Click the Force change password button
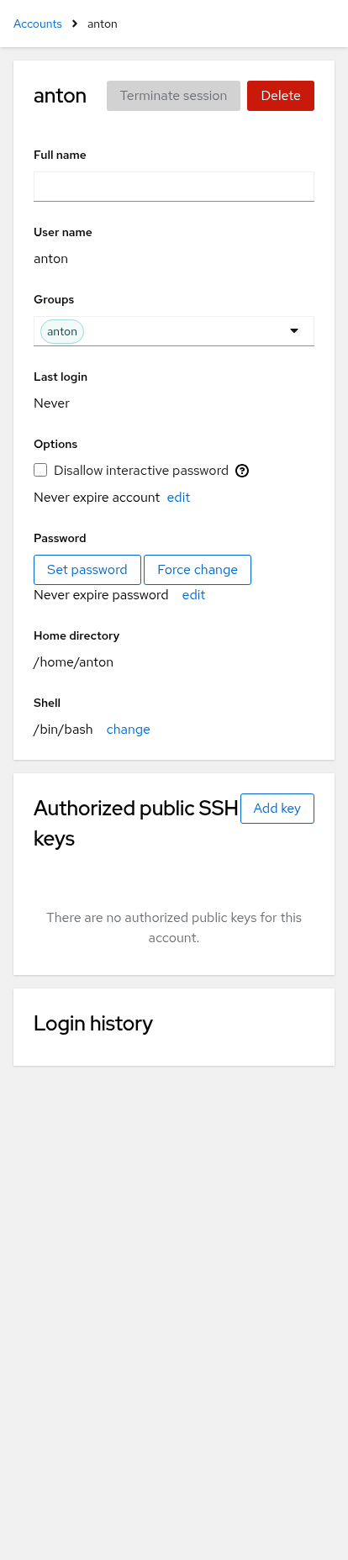The image size is (348, 1560). pyautogui.click(x=198, y=570)
